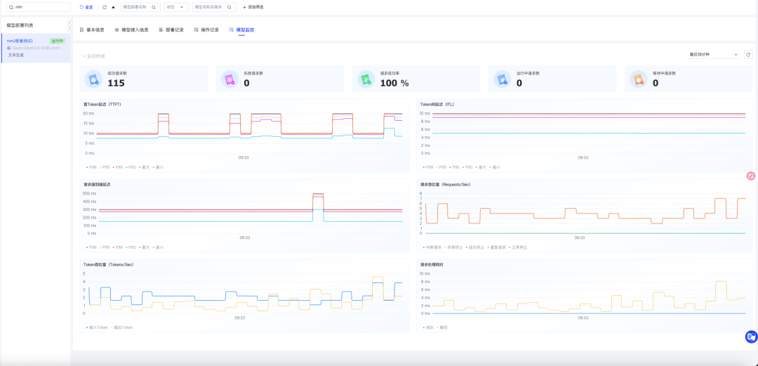Click the 失败请求数 card icon
Image resolution: width=758 pixels, height=366 pixels.
[x=230, y=79]
